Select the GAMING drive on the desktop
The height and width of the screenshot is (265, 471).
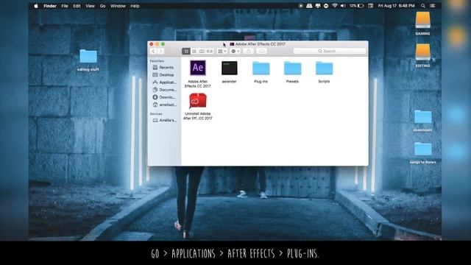pos(422,20)
